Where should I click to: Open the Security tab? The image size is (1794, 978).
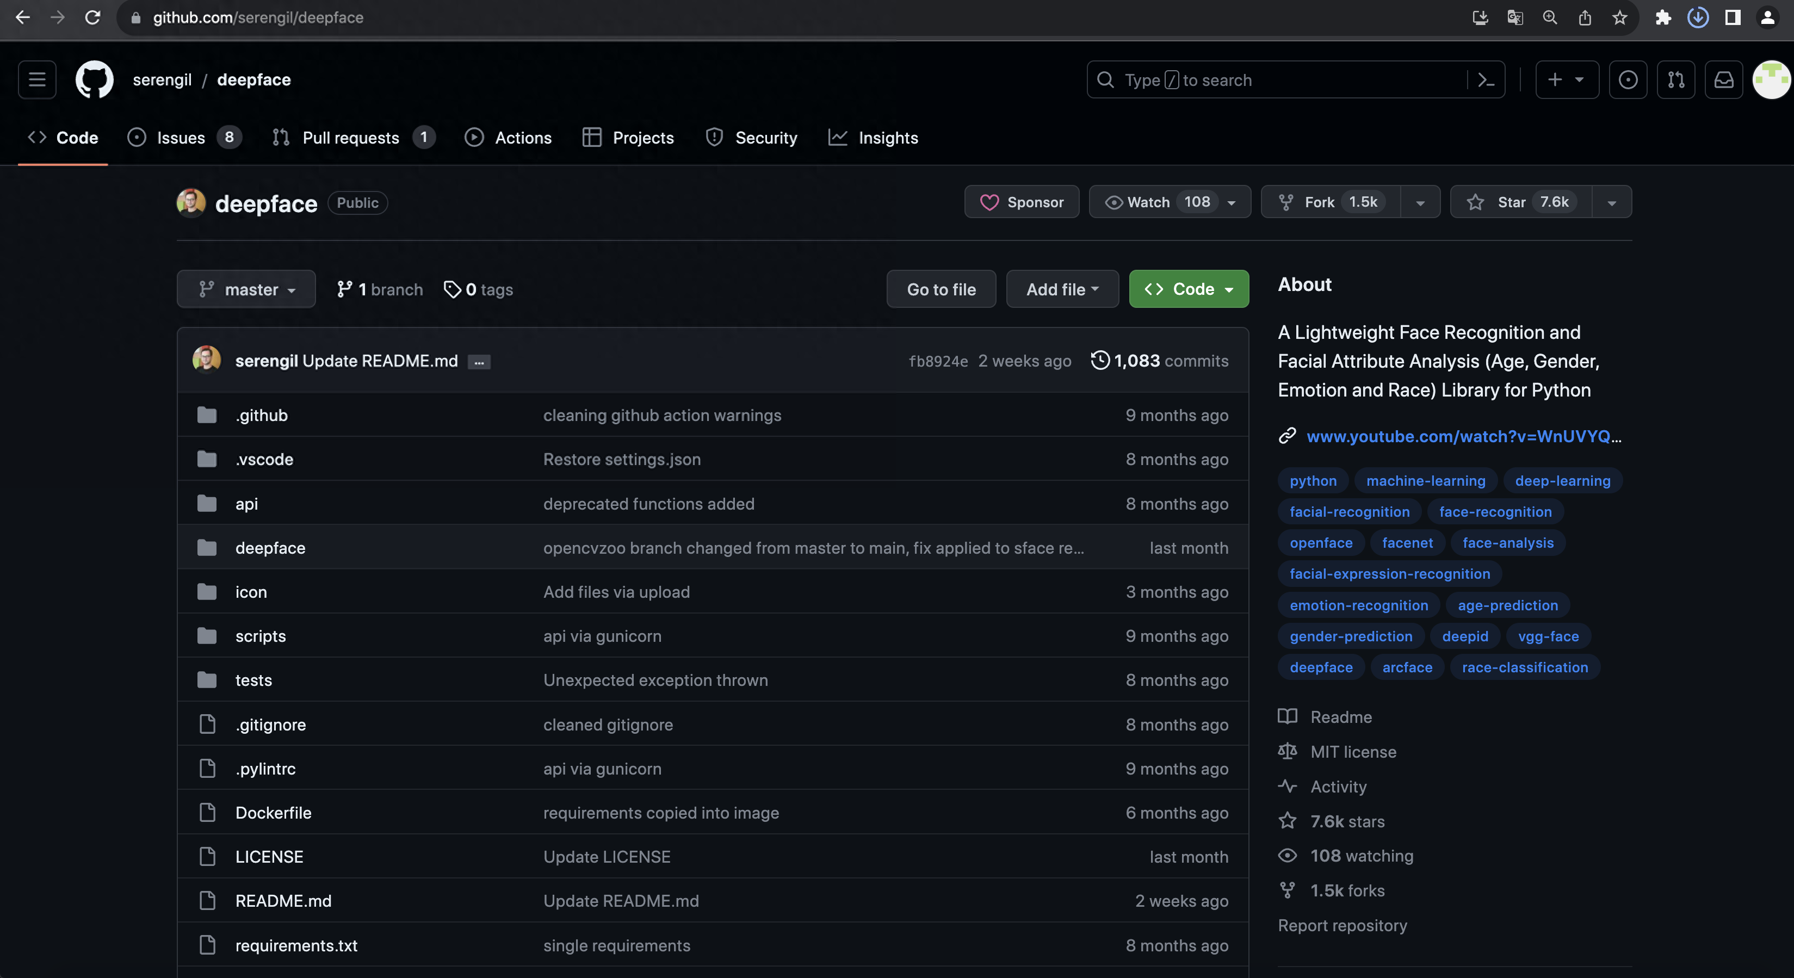coord(751,138)
